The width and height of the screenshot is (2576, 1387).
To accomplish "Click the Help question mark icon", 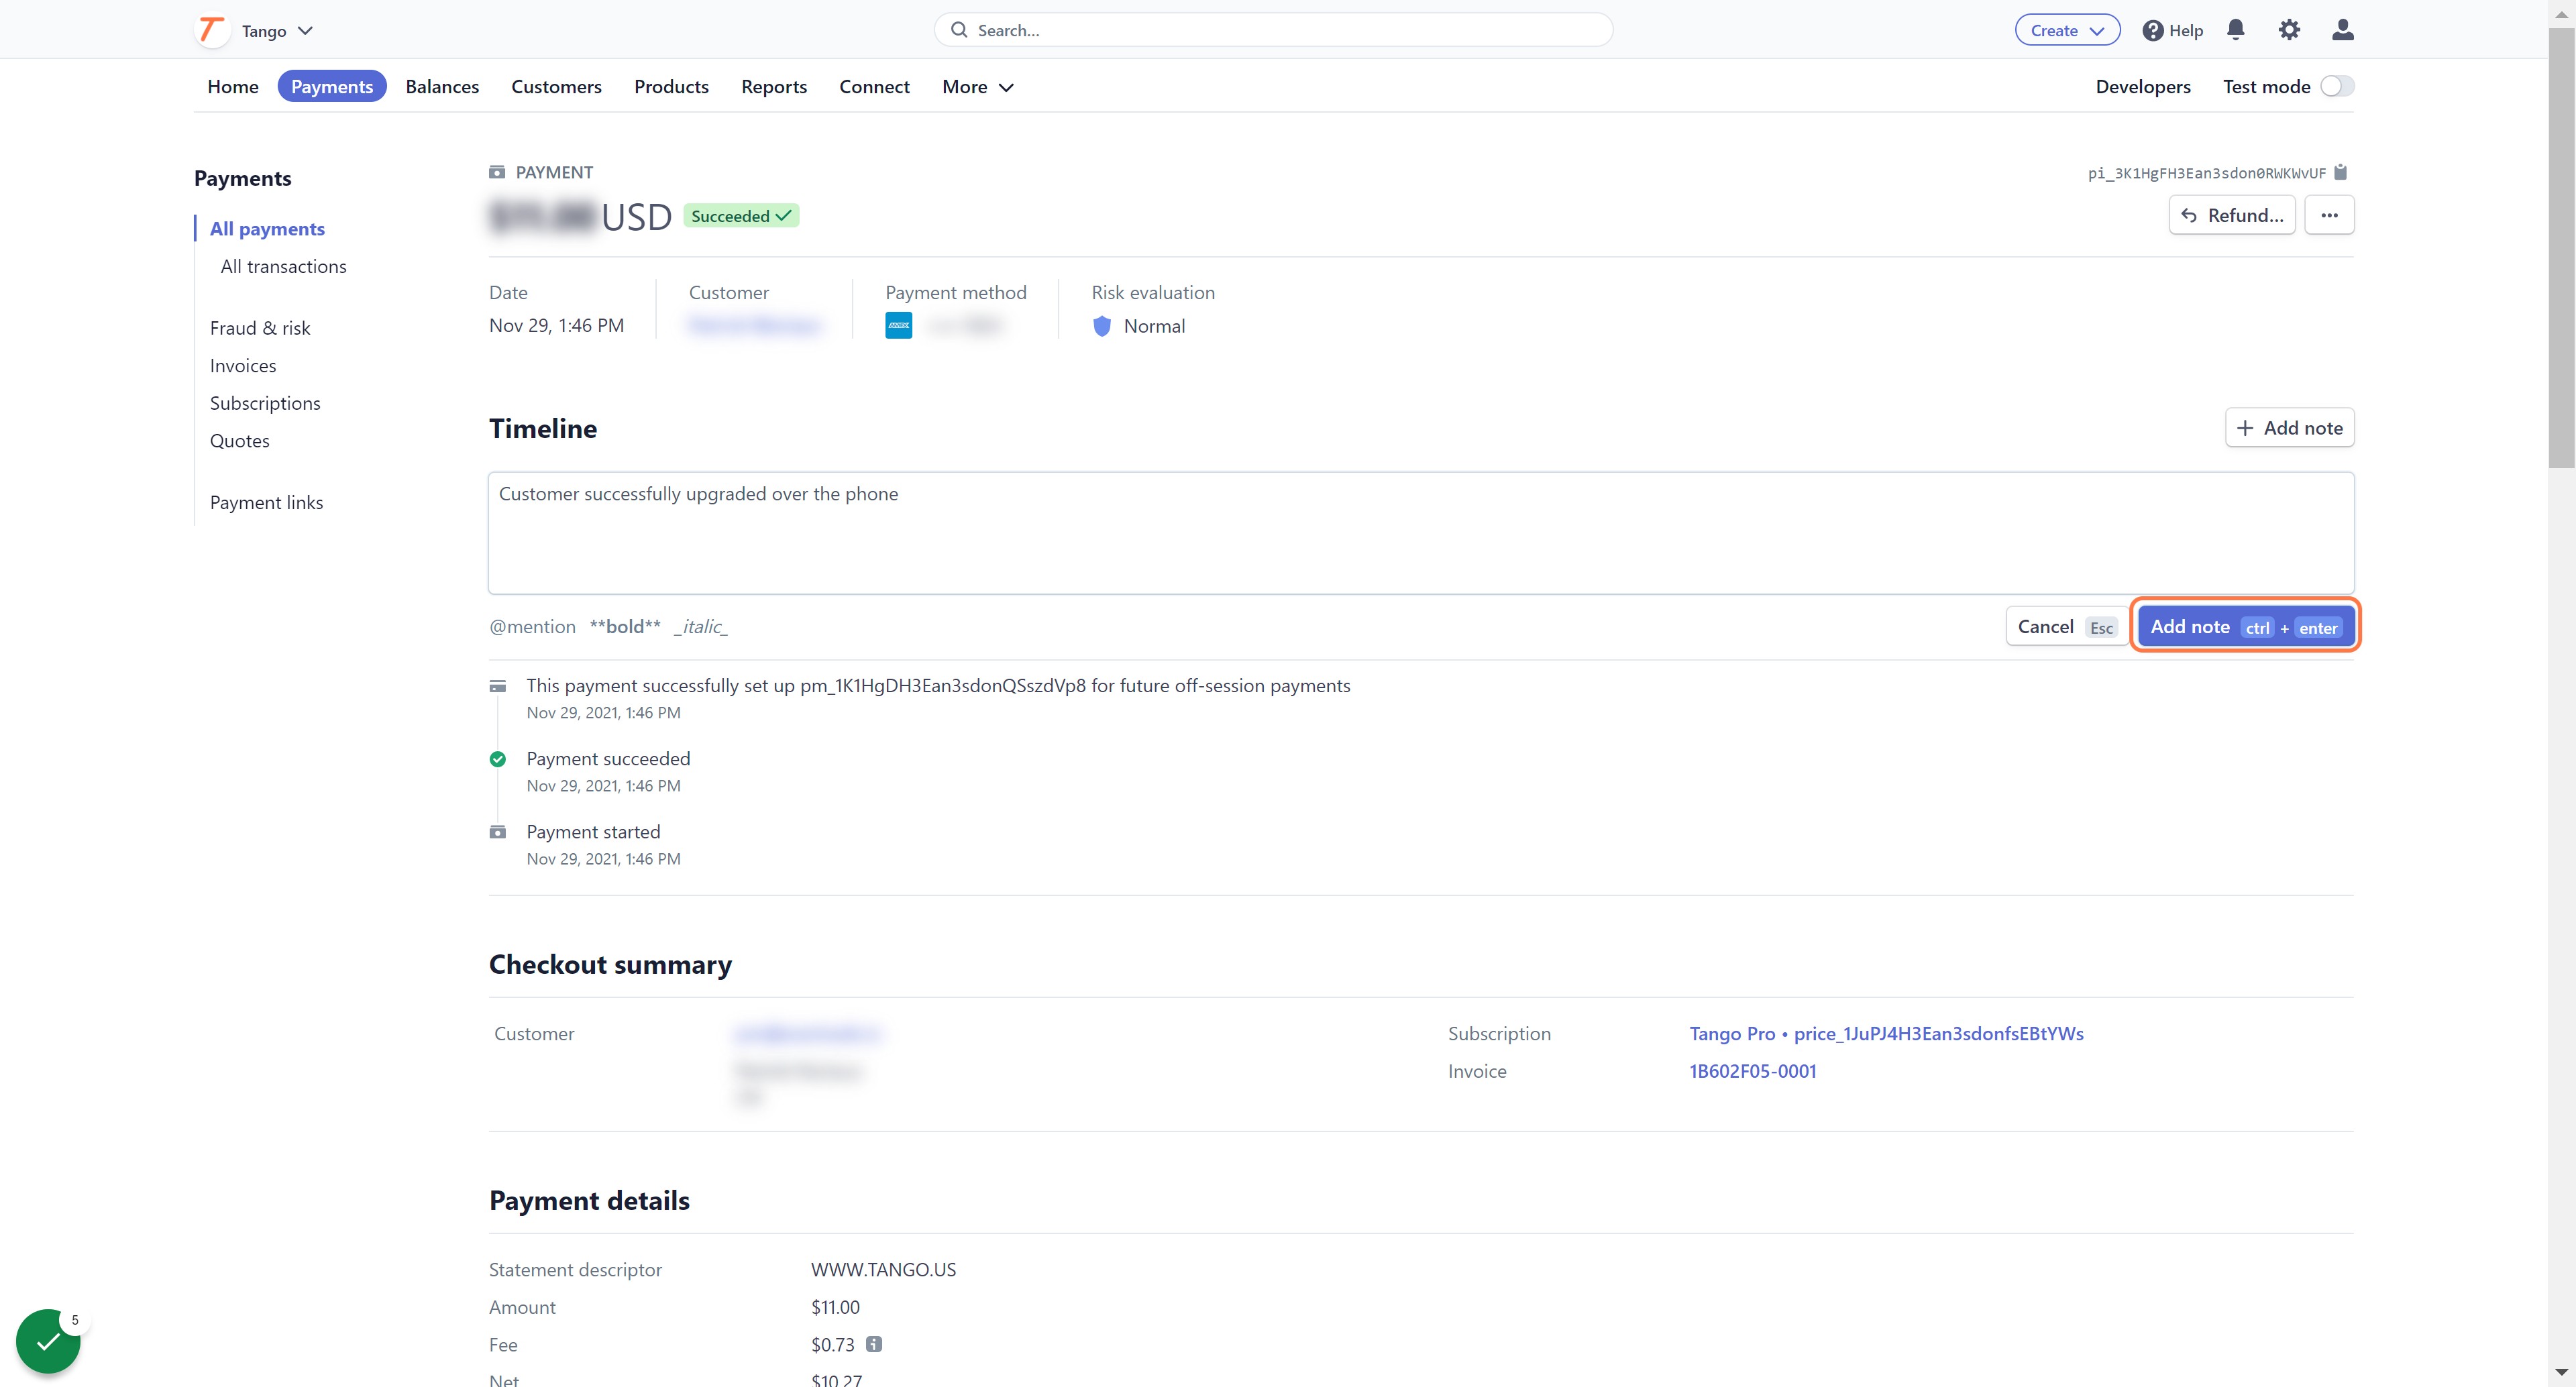I will click(x=2153, y=30).
